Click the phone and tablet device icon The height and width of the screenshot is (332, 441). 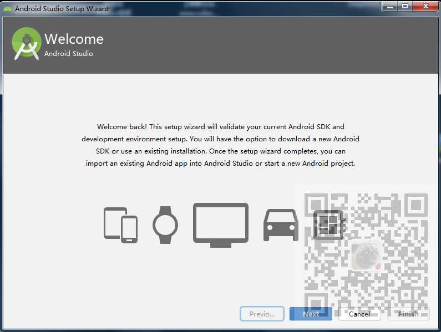[x=121, y=225]
